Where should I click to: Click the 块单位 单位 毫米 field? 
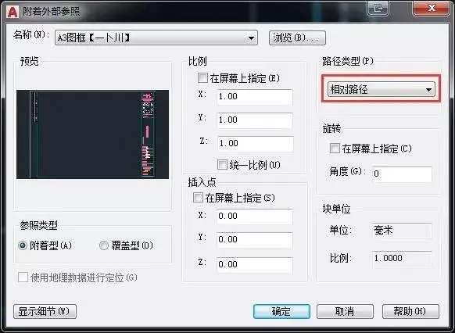pyautogui.click(x=402, y=231)
